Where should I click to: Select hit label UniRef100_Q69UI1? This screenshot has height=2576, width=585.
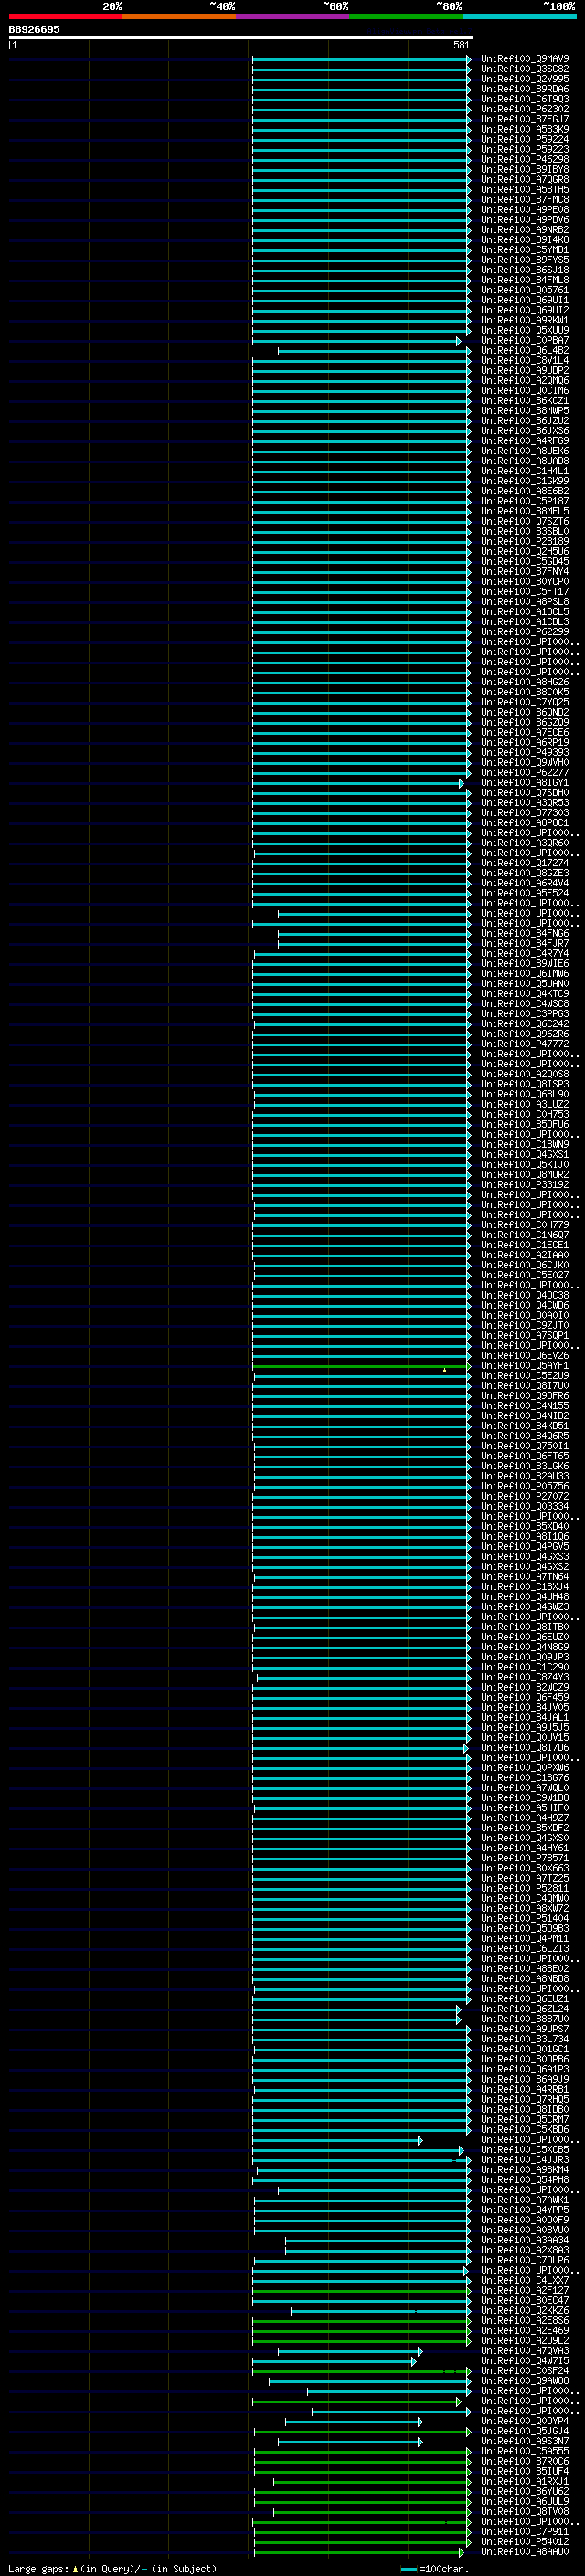point(525,300)
